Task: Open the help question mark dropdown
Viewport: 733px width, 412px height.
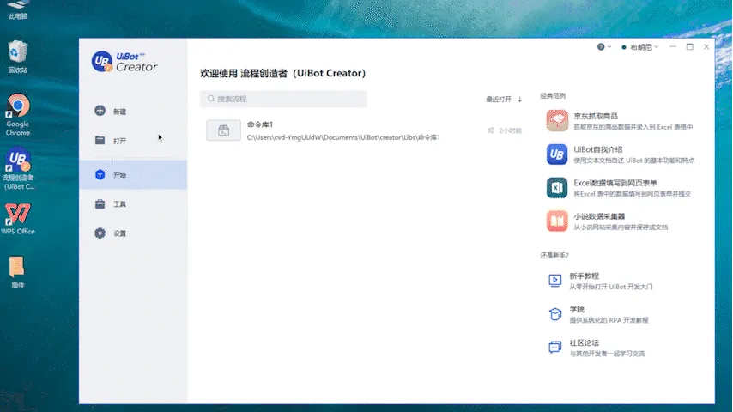Action: [x=604, y=46]
